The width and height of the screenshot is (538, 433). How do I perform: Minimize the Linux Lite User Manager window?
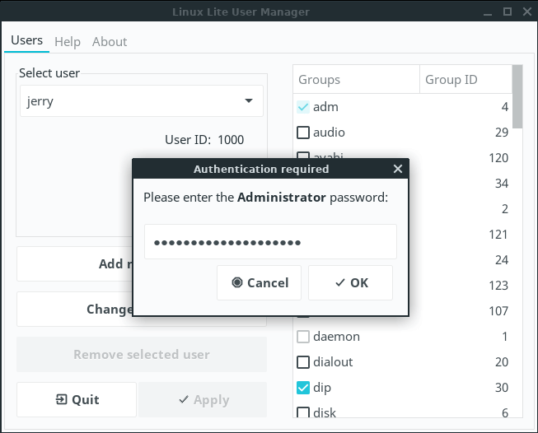(488, 12)
